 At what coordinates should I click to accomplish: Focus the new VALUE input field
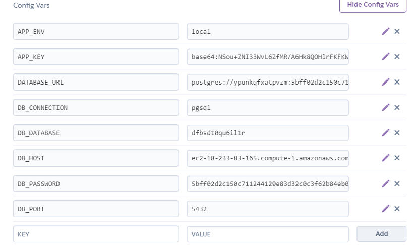pos(267,234)
